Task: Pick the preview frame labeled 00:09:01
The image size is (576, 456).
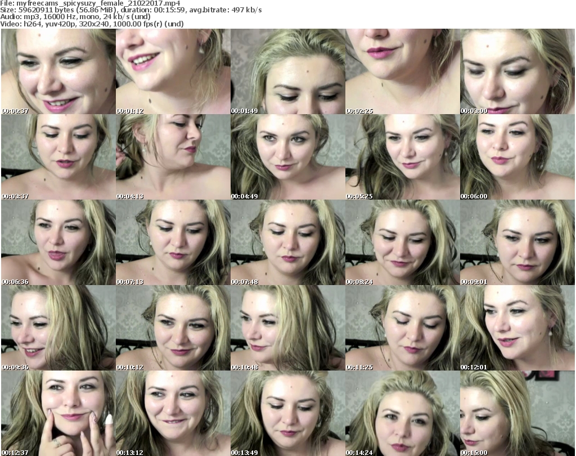Action: click(x=517, y=242)
